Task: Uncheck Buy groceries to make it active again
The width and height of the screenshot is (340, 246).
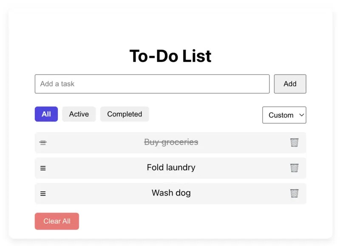Action: pyautogui.click(x=171, y=142)
